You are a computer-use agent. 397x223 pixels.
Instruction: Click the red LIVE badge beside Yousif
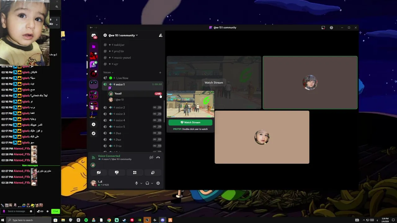[158, 94]
